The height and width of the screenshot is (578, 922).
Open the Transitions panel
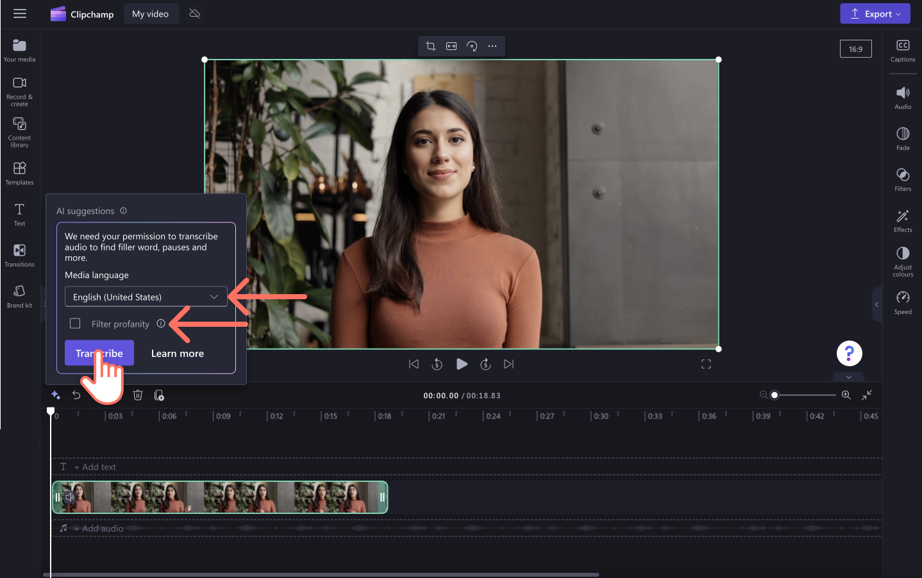pyautogui.click(x=19, y=255)
